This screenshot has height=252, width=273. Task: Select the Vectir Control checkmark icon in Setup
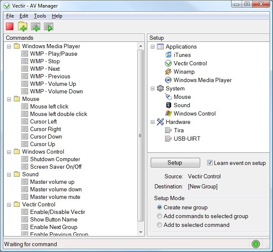point(168,63)
